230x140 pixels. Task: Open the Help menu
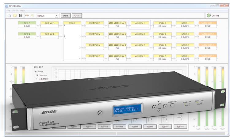(x=23, y=10)
